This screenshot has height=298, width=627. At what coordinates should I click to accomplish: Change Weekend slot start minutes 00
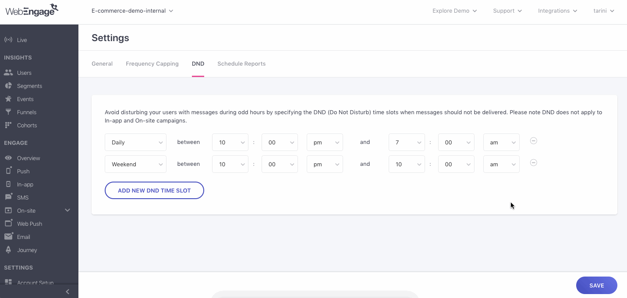(x=280, y=164)
